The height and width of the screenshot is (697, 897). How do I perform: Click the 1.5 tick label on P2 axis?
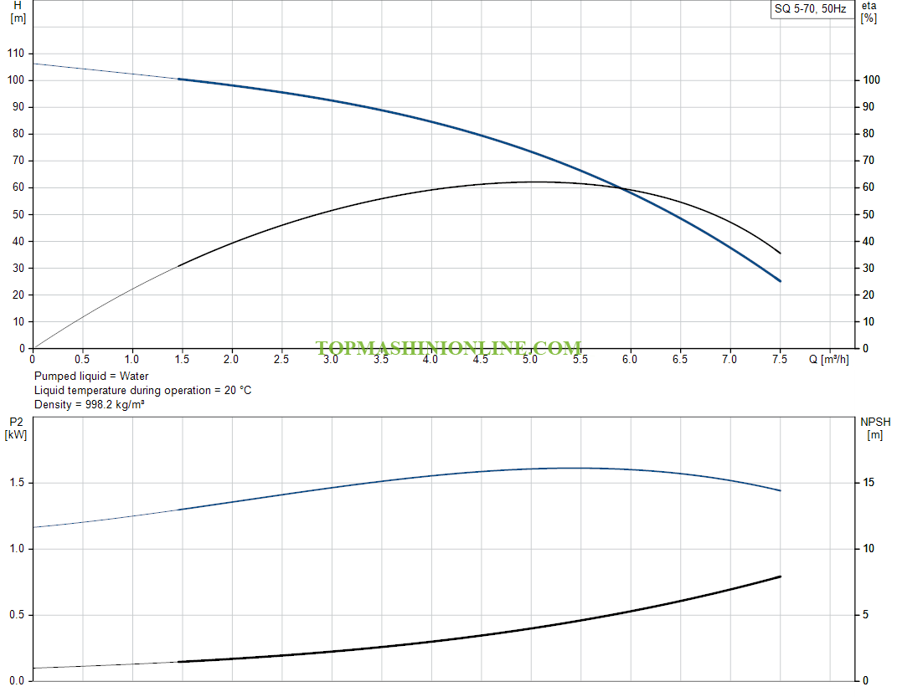click(x=17, y=483)
